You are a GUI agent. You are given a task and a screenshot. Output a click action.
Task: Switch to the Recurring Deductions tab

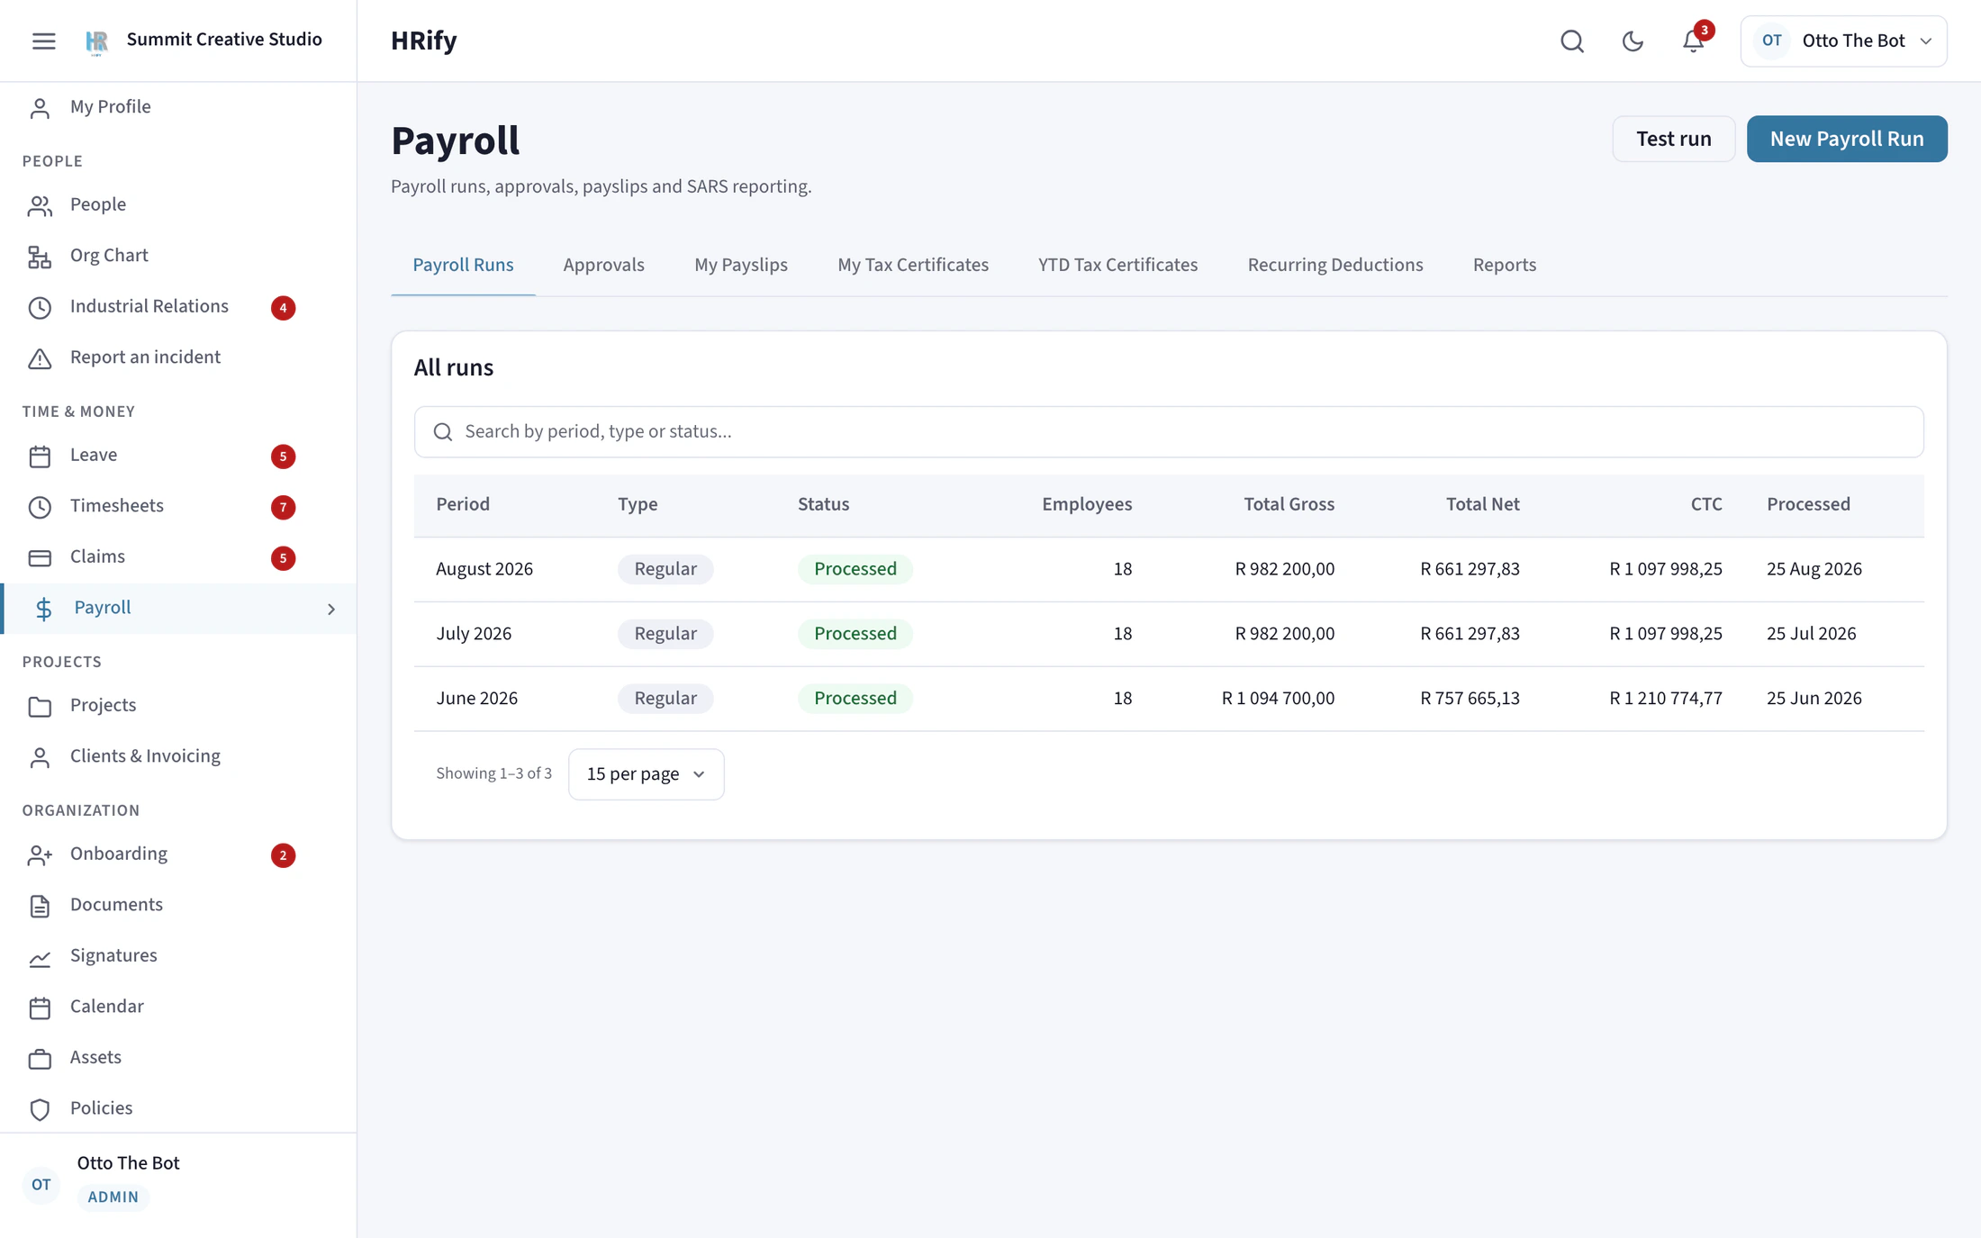pos(1334,265)
